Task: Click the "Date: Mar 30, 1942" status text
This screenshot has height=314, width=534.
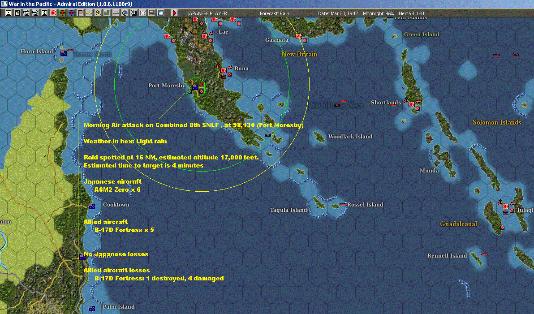Action: (338, 13)
